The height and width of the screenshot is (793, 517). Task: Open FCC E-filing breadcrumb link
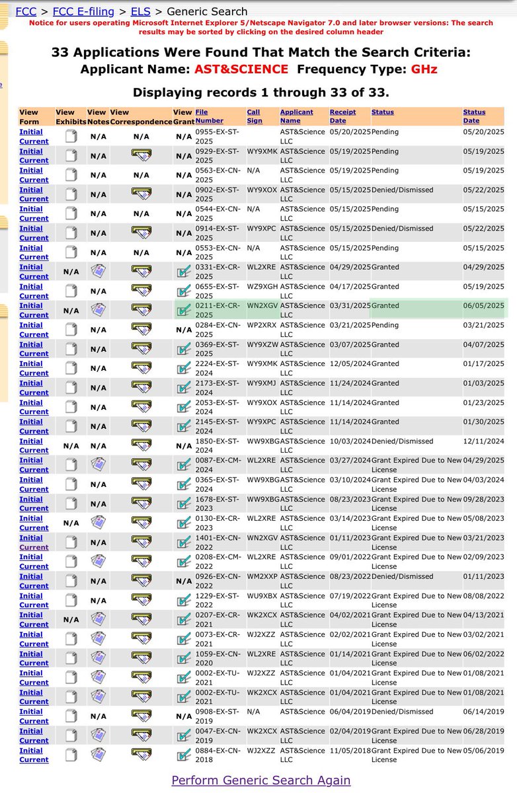pos(83,11)
